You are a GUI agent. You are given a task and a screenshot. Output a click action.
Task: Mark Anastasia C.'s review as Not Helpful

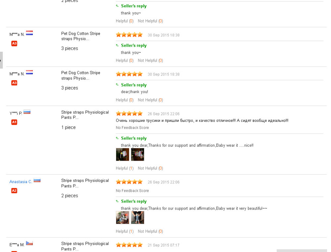click(147, 231)
